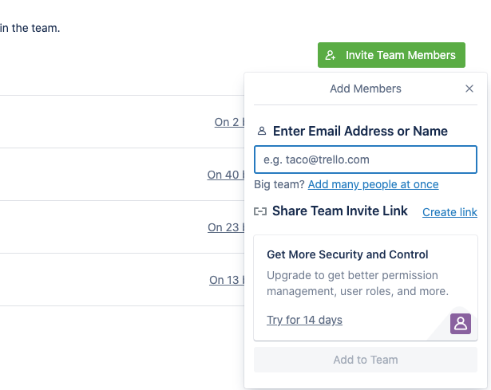Click the purple person badge icon

point(461,323)
